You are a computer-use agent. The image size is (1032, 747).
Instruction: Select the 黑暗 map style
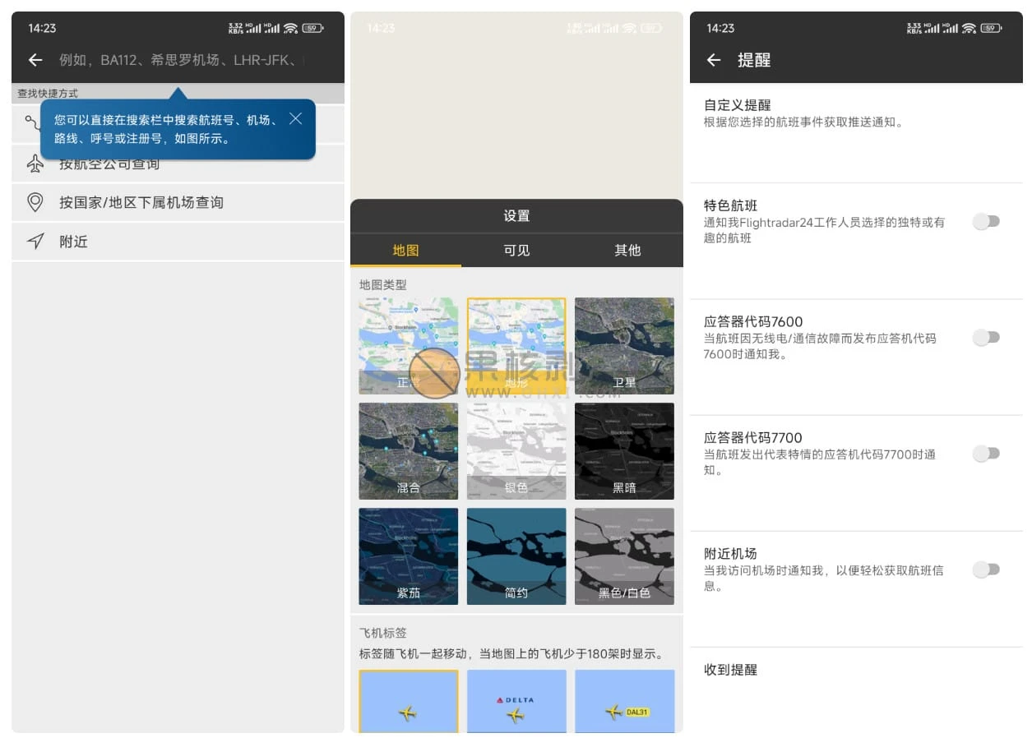pos(624,451)
